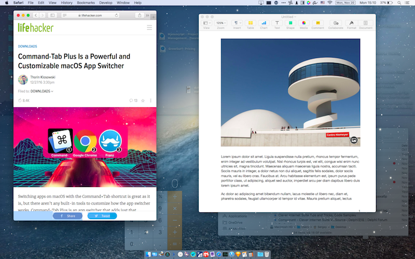
Task: Open the lifehacker hamburger menu
Action: pyautogui.click(x=149, y=27)
